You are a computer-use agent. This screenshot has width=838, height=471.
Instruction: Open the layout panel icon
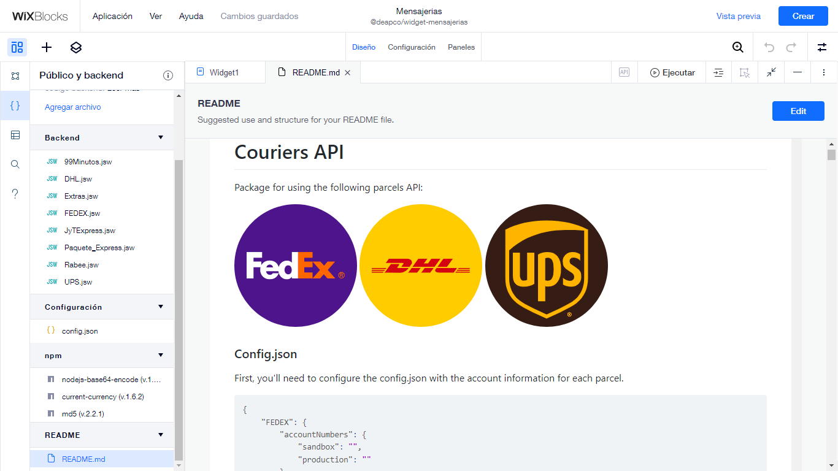pos(17,47)
